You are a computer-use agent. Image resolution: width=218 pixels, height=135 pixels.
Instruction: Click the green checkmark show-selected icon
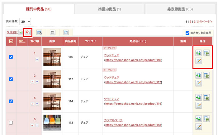pos(21,32)
